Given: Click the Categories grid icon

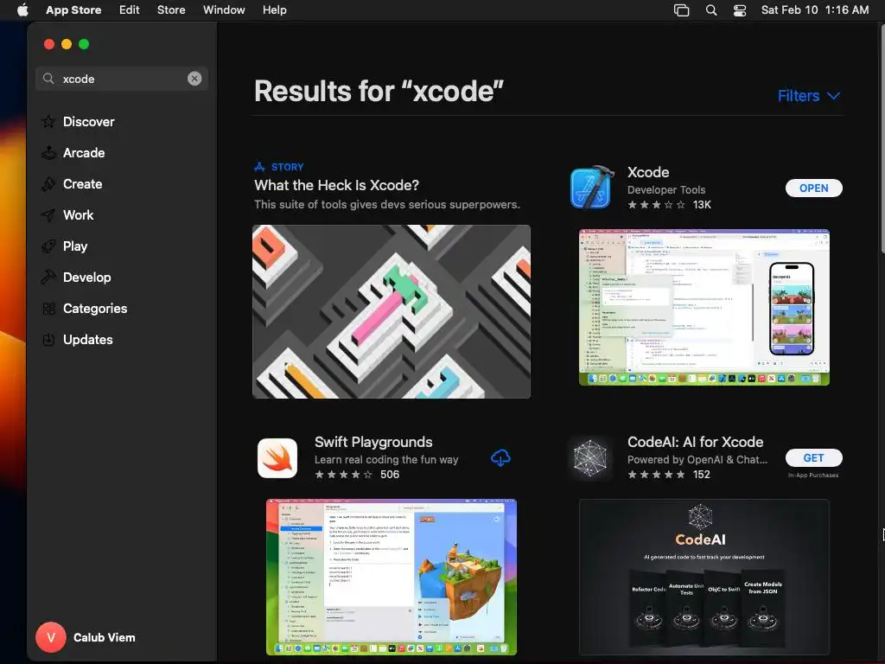Looking at the screenshot, I should [48, 309].
